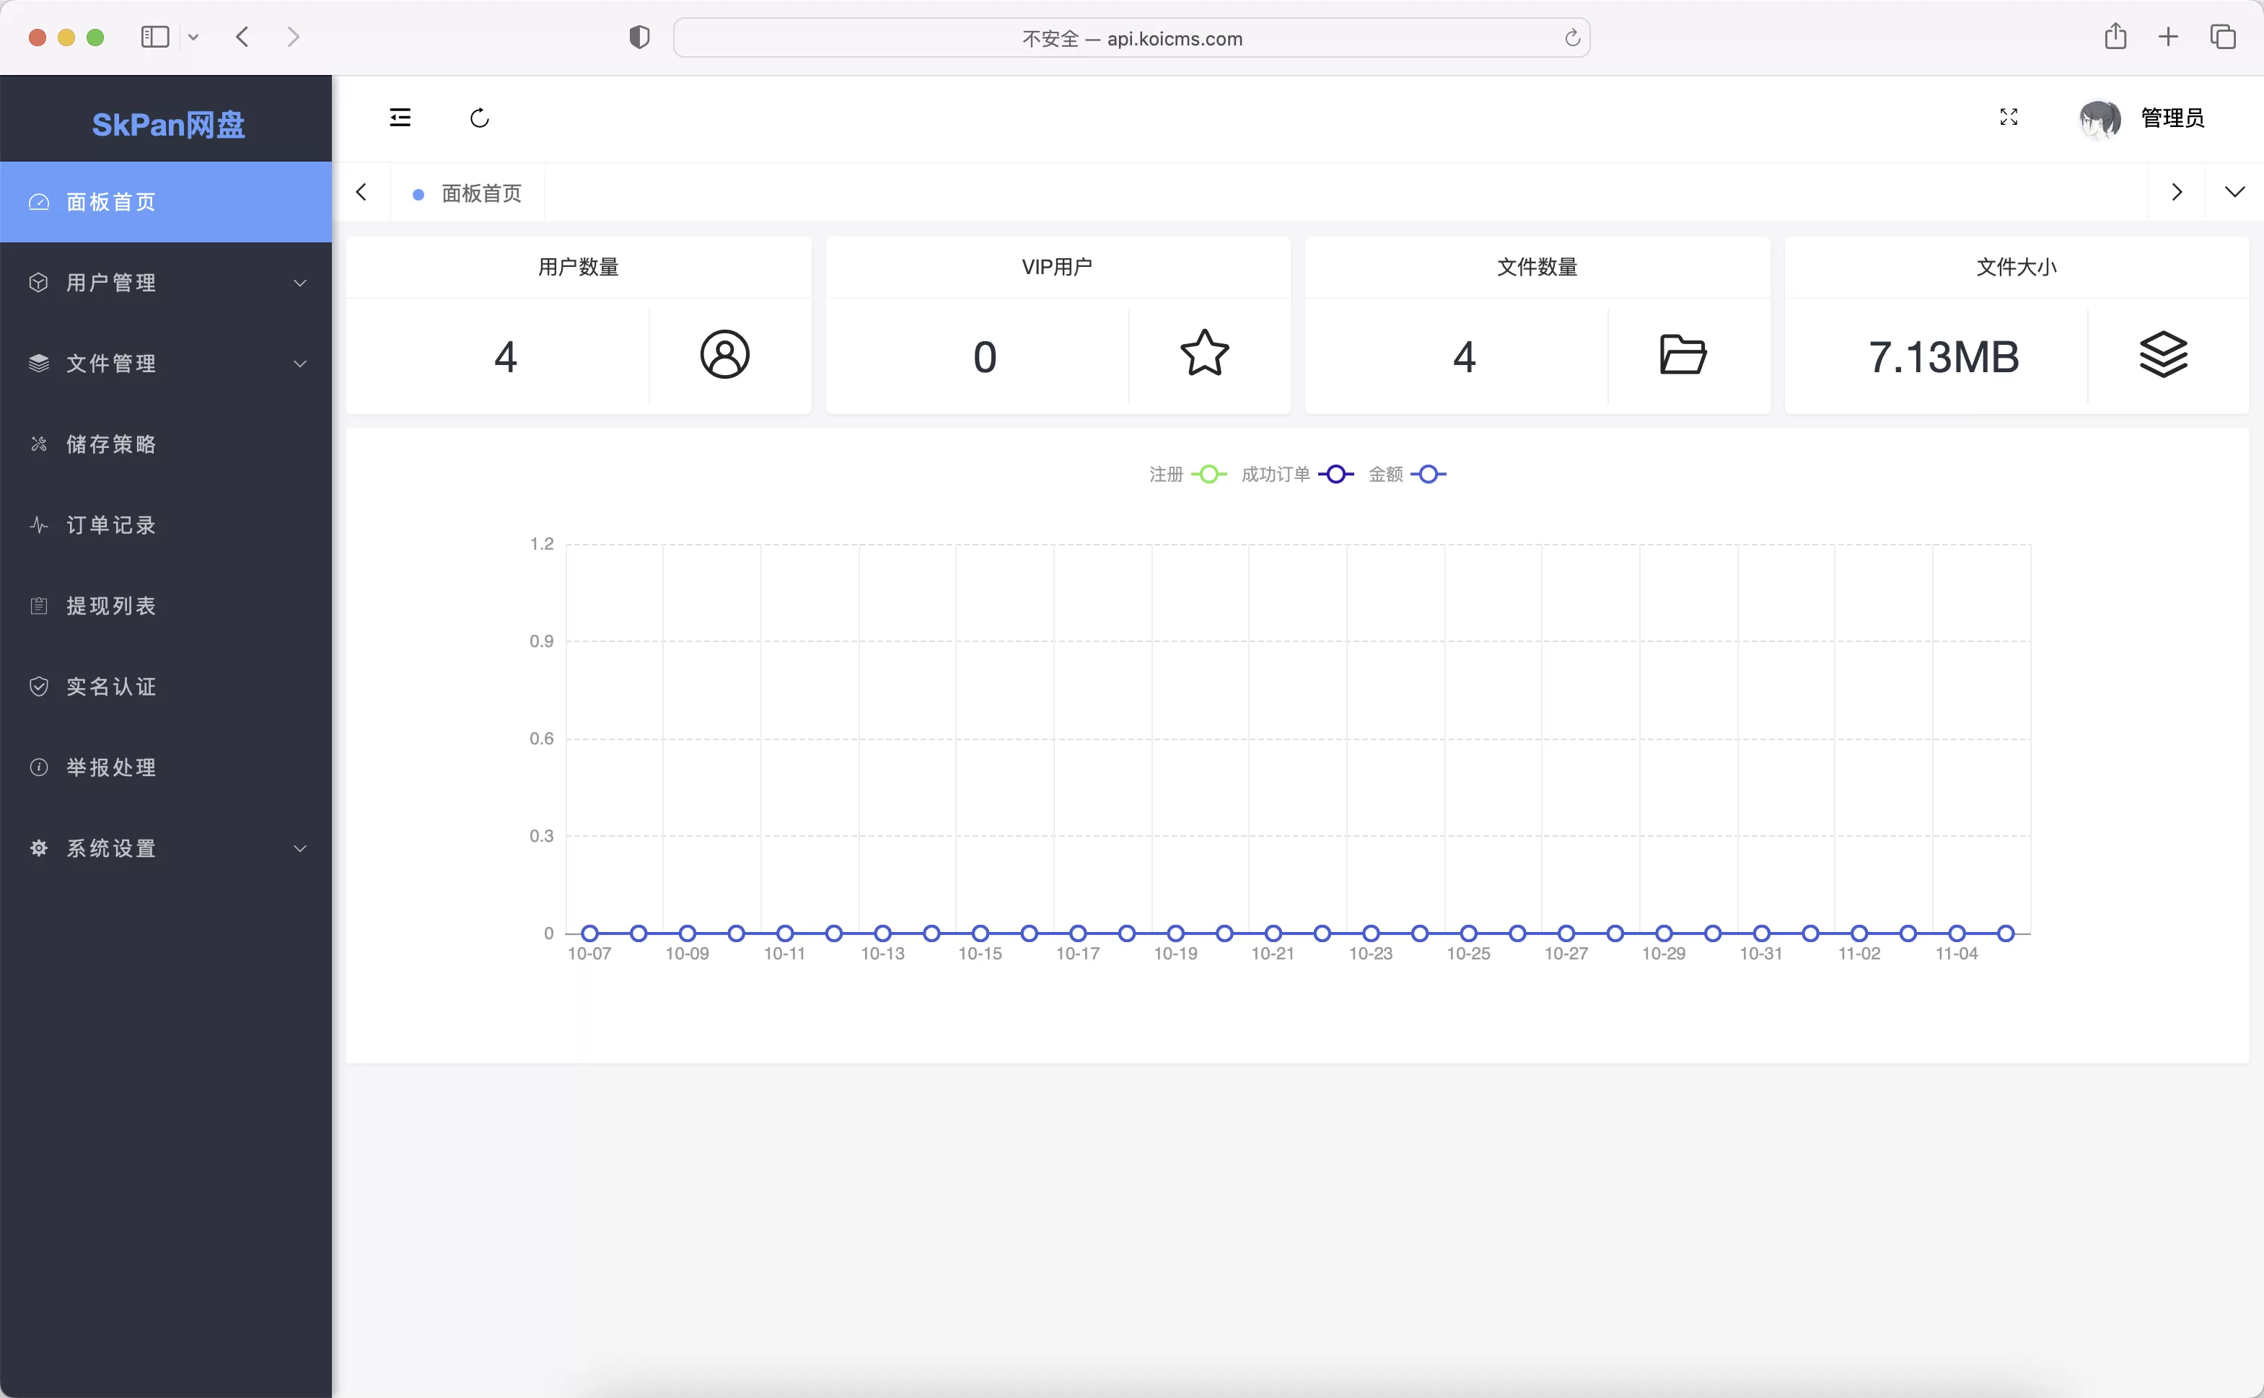Click the chevron beside 系统设置
This screenshot has width=2264, height=1398.
[299, 849]
